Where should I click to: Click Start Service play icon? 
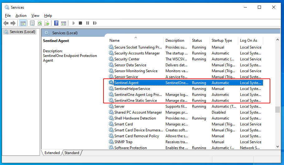click(x=74, y=23)
